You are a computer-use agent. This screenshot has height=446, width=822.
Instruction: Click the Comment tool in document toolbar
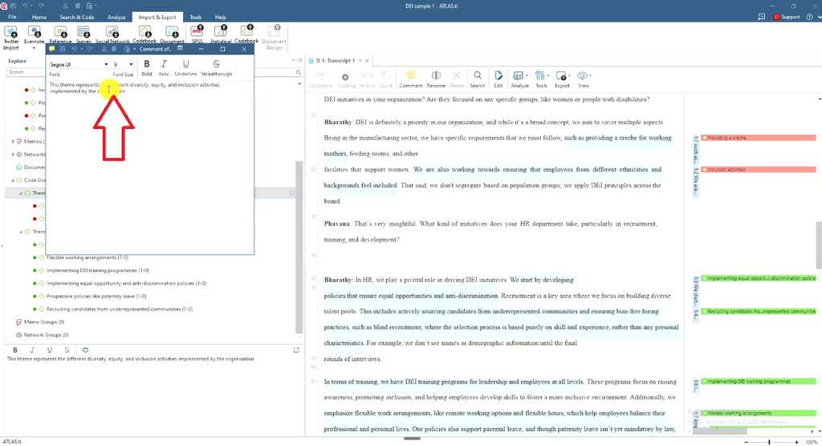pyautogui.click(x=410, y=79)
